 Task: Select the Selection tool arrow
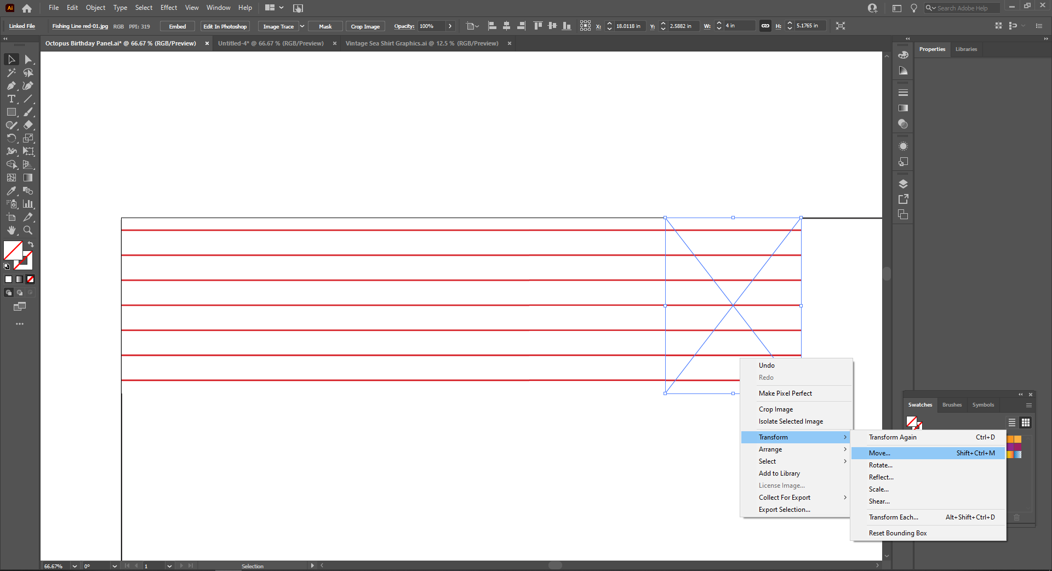pyautogui.click(x=12, y=59)
